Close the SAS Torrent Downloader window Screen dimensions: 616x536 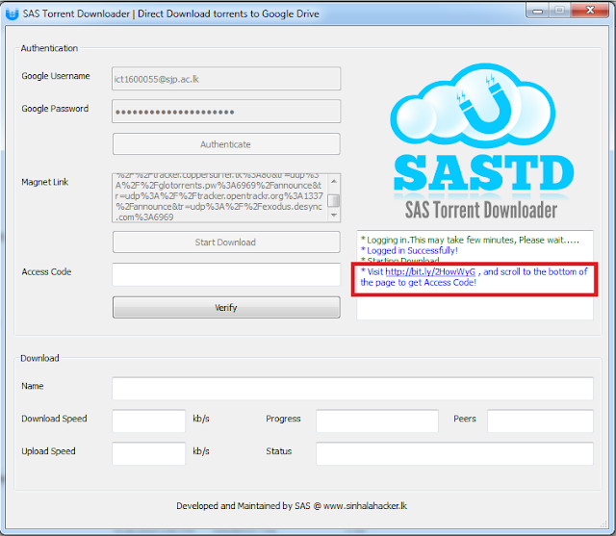[589, 13]
